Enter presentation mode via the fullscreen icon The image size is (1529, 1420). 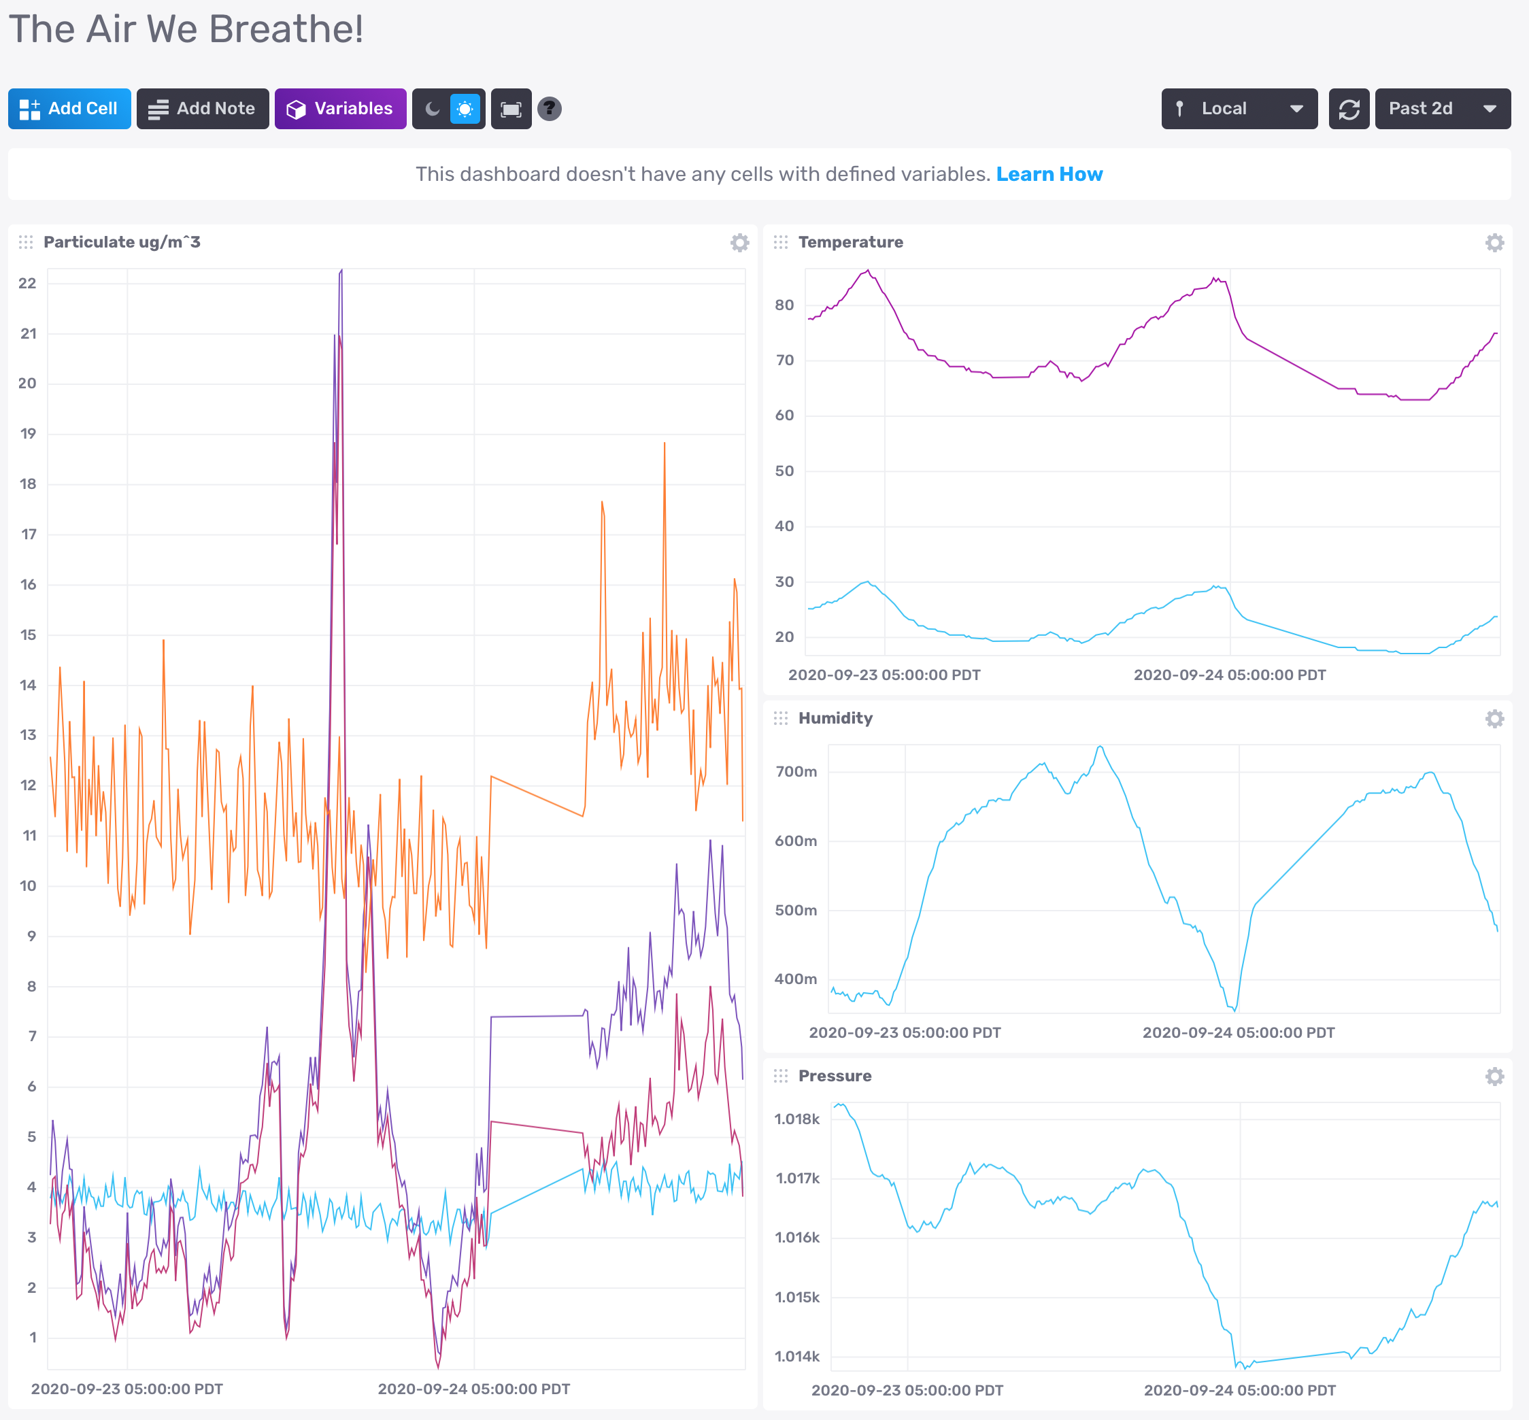(x=511, y=108)
